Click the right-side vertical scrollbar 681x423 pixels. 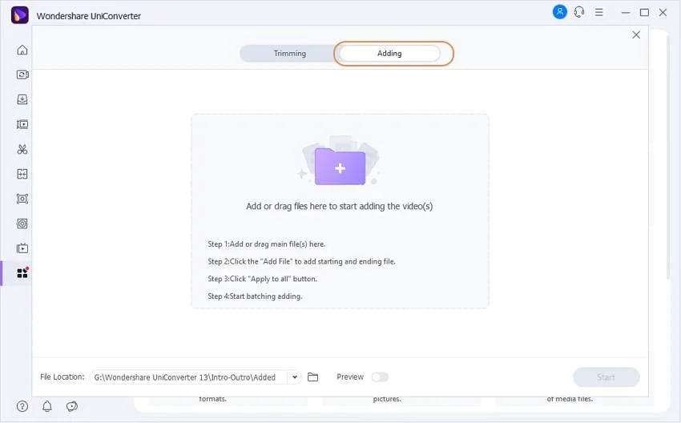[669, 156]
